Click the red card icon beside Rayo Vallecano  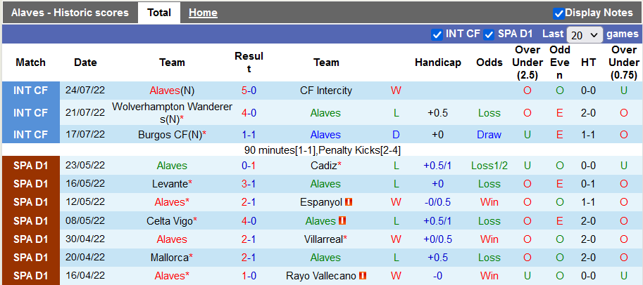click(363, 276)
